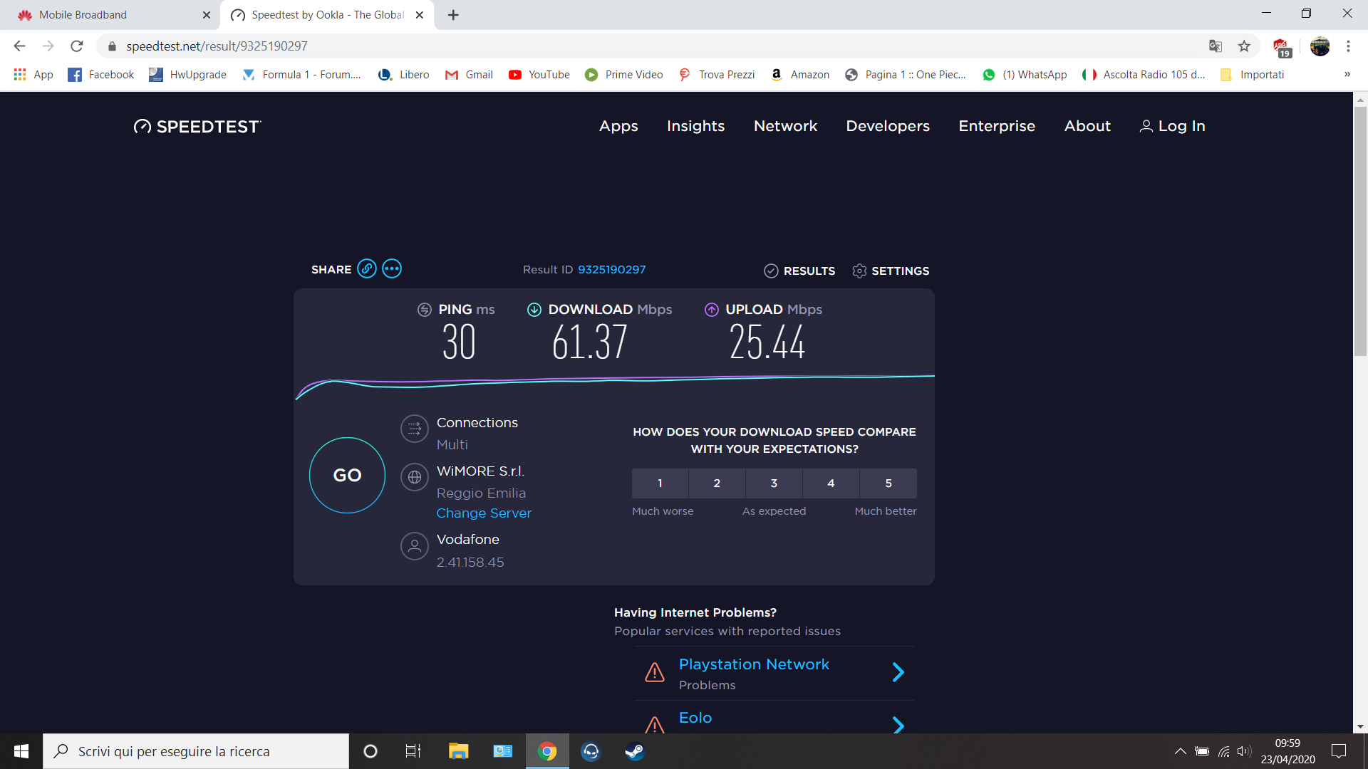This screenshot has height=769, width=1368.
Task: Click the Download arrow icon
Action: click(x=534, y=310)
